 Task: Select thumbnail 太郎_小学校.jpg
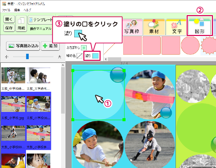pos(13,104)
